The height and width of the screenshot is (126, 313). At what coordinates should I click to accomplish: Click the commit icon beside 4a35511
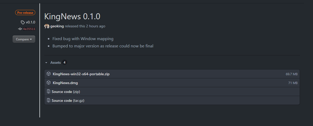(x=20, y=29)
